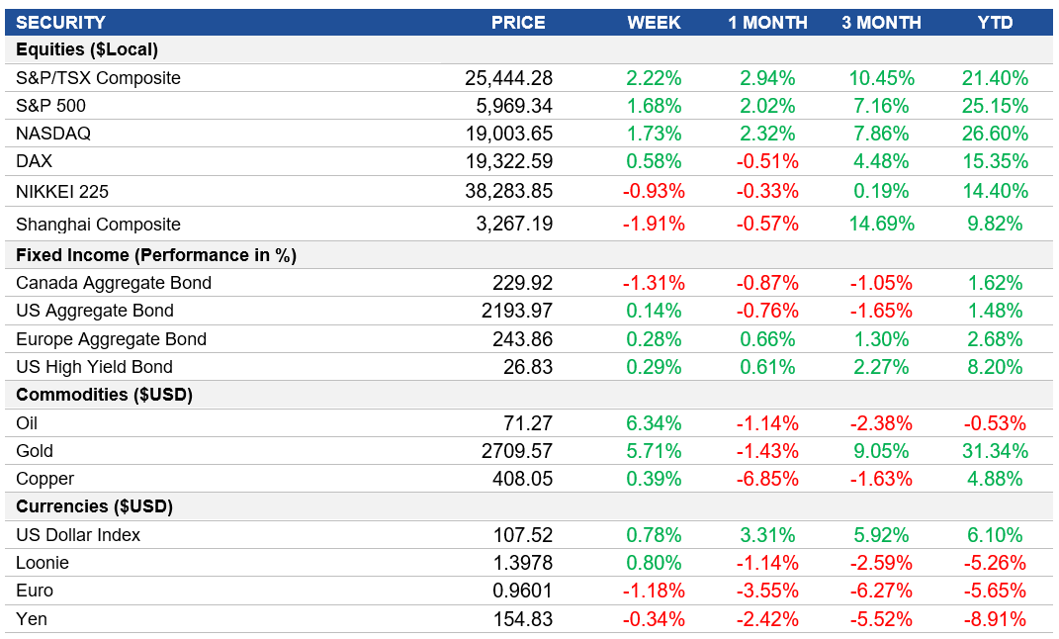Click the NASDAQ row label
The width and height of the screenshot is (1059, 639).
[x=54, y=134]
